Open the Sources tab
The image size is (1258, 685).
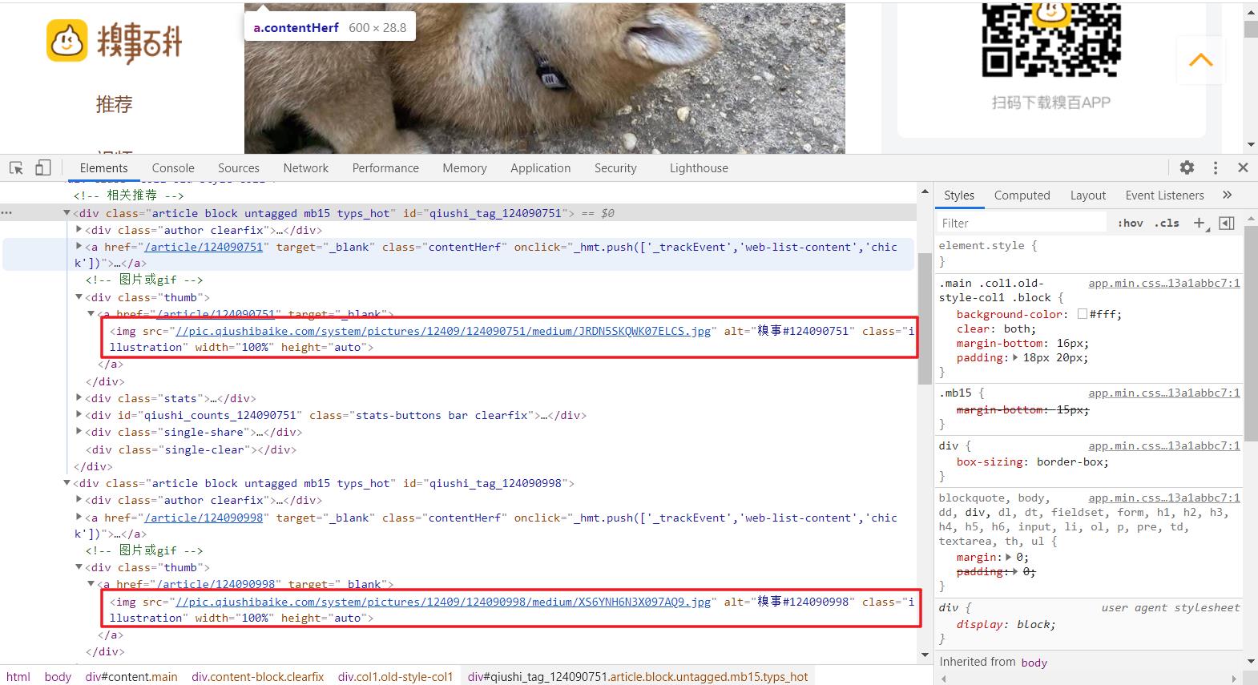coord(239,168)
